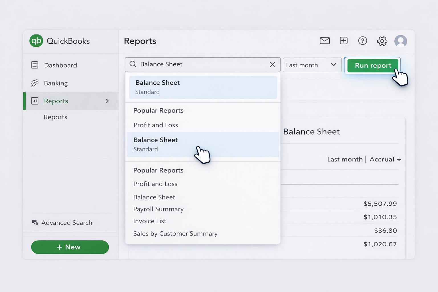Click the + New button
Image resolution: width=438 pixels, height=292 pixels.
[x=70, y=247]
